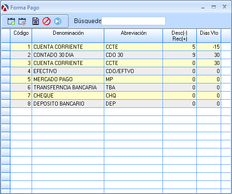The width and height of the screenshot is (232, 194).
Task: Click the red cancel icon
Action: coord(46,21)
